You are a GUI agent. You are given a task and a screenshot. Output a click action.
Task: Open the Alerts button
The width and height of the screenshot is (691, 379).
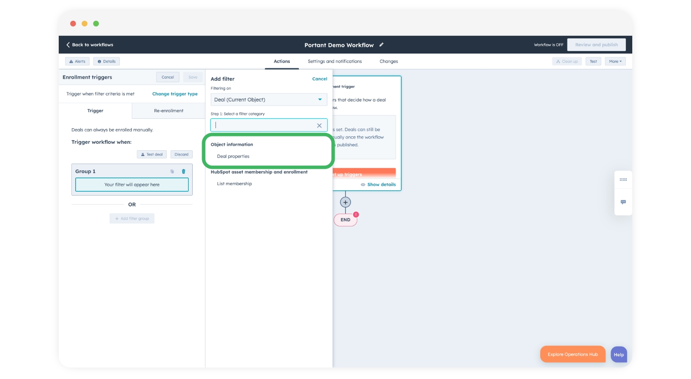click(77, 61)
